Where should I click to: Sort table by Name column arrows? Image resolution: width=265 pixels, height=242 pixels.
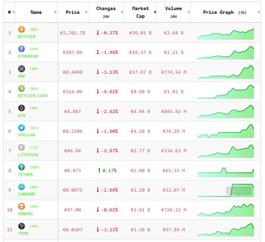tap(55, 12)
